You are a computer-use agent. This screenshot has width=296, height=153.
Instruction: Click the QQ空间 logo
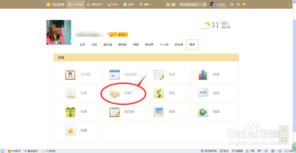55,4
